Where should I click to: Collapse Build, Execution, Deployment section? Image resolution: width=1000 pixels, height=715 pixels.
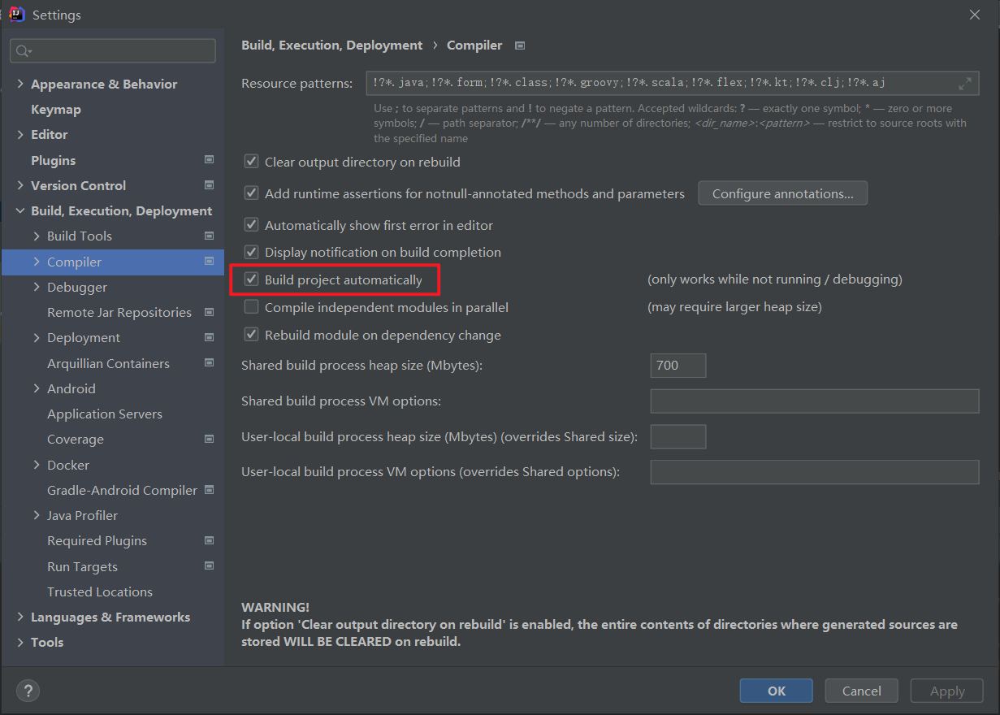point(20,210)
